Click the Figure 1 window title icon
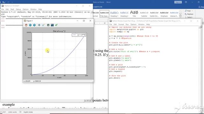This screenshot has height=114, width=204. pyautogui.click(x=25, y=21)
